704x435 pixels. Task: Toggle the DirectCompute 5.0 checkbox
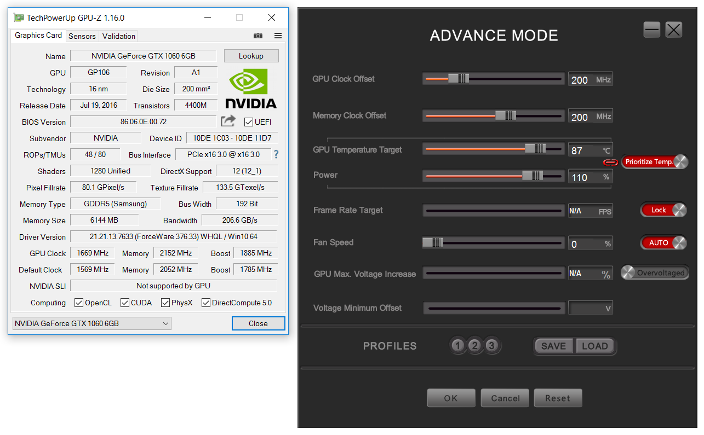(206, 303)
